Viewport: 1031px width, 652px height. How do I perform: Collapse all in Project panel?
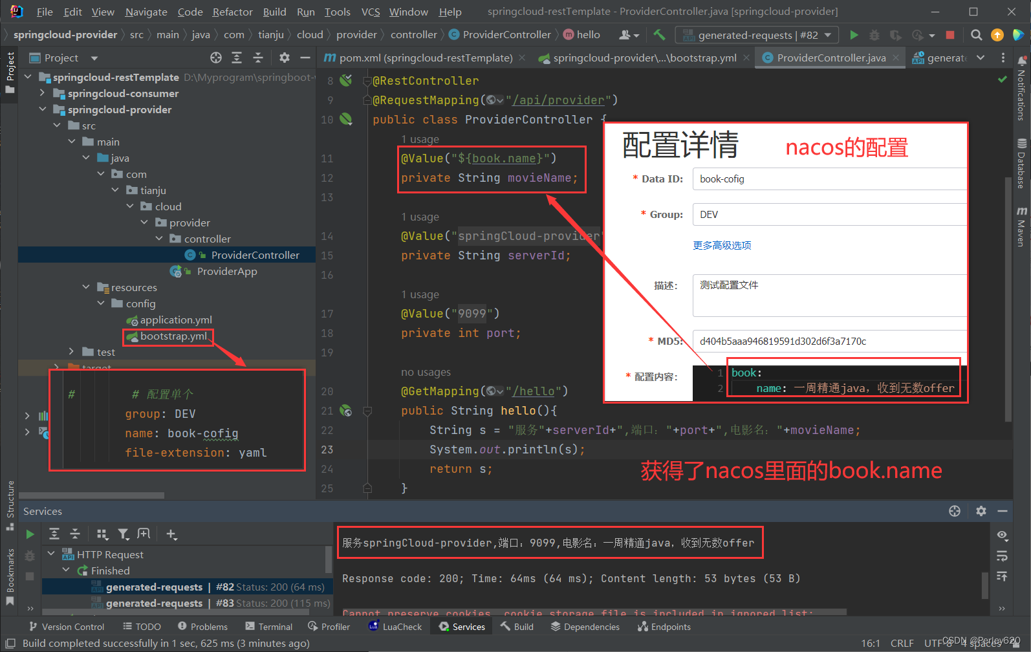pyautogui.click(x=257, y=58)
